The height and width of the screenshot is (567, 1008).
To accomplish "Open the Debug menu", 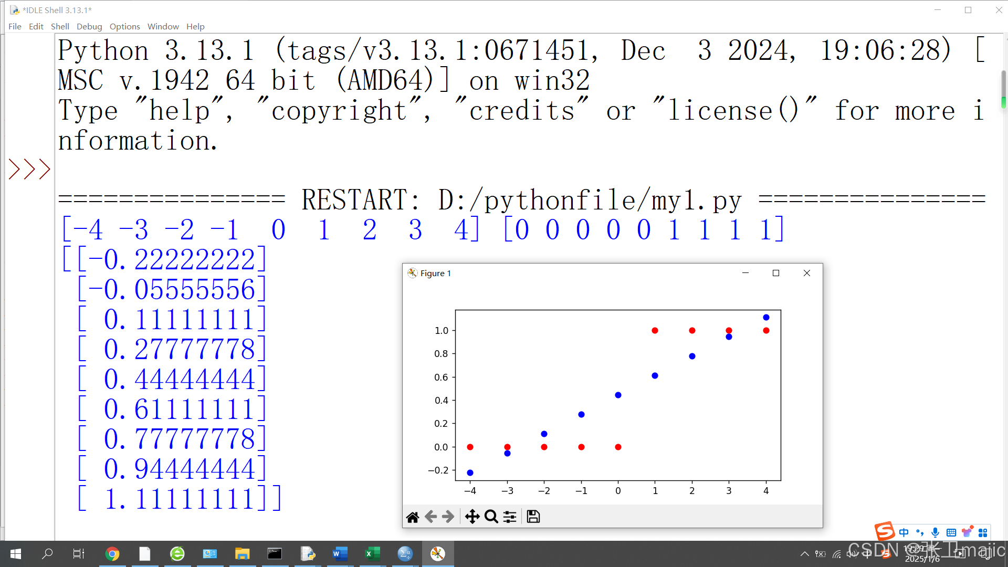I will click(x=89, y=26).
